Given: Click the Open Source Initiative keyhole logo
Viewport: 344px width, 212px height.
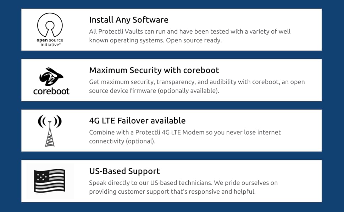Looking at the screenshot, I should coord(50,25).
